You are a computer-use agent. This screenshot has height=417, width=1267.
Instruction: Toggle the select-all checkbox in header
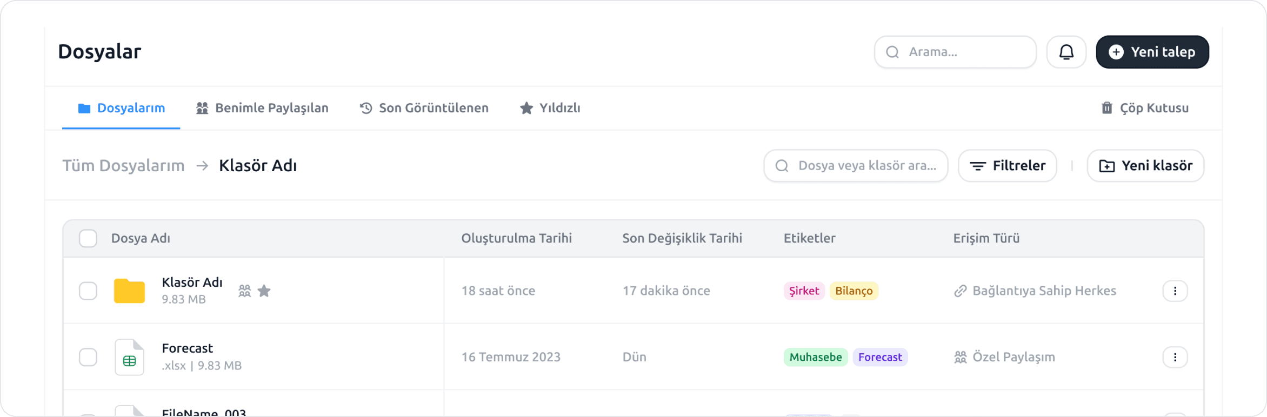pyautogui.click(x=88, y=238)
